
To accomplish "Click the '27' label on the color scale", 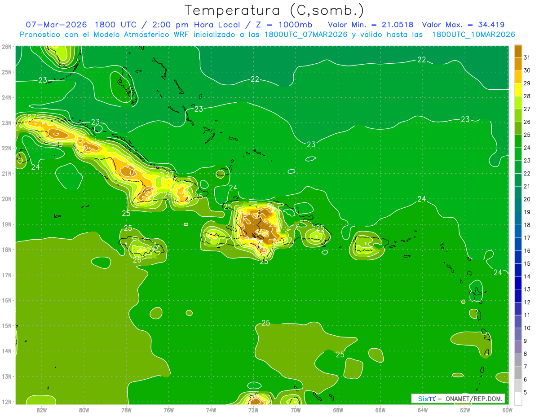I will pyautogui.click(x=527, y=109).
